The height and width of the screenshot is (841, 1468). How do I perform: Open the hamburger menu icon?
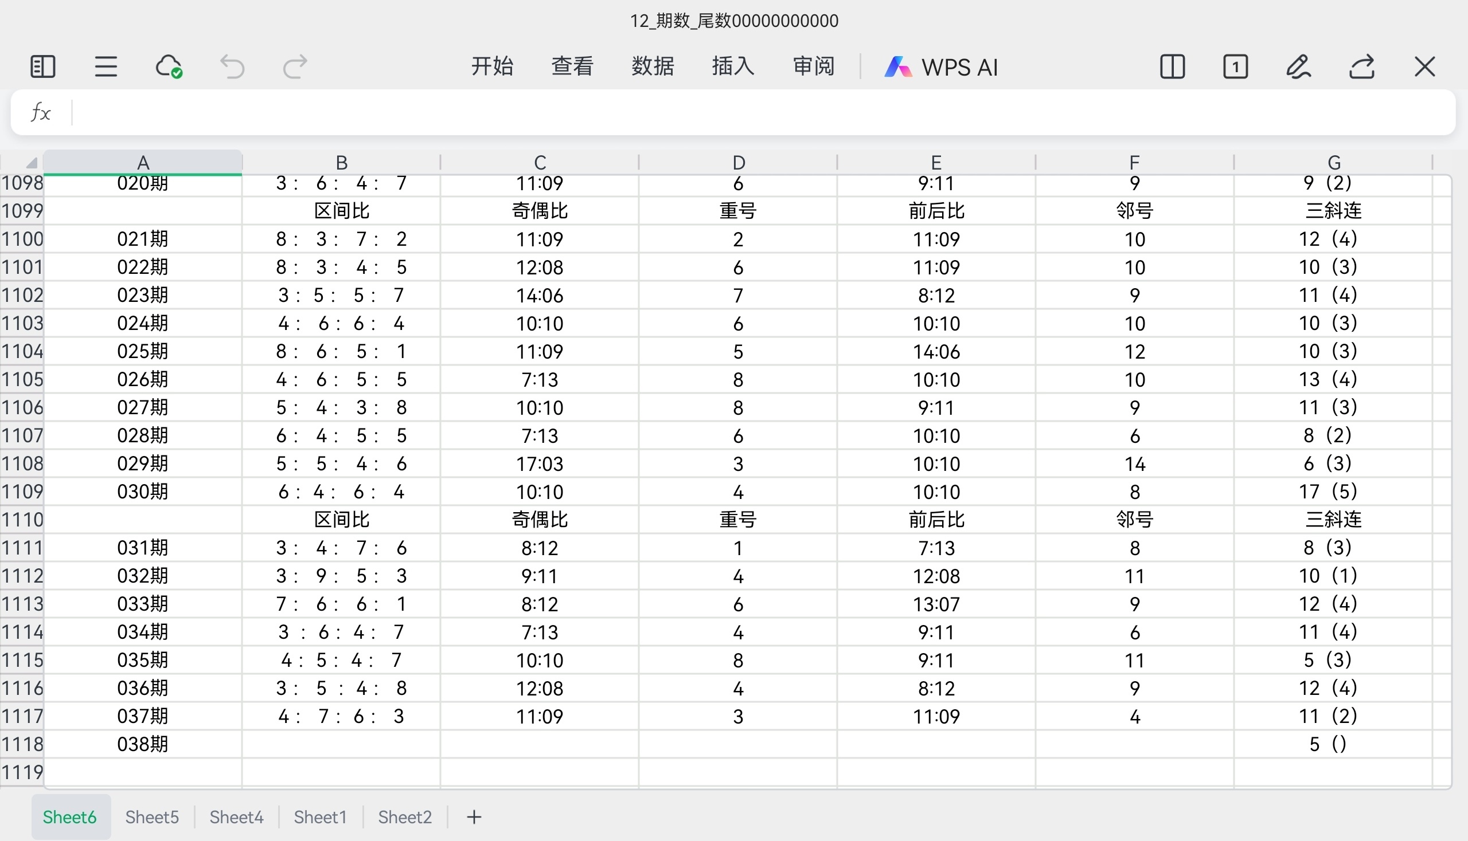tap(106, 66)
